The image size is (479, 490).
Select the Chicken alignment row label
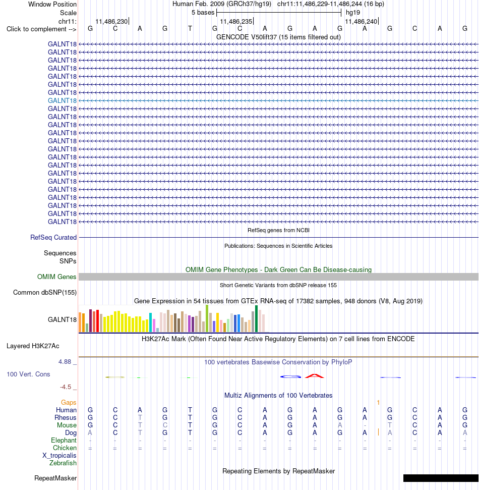tap(65, 448)
